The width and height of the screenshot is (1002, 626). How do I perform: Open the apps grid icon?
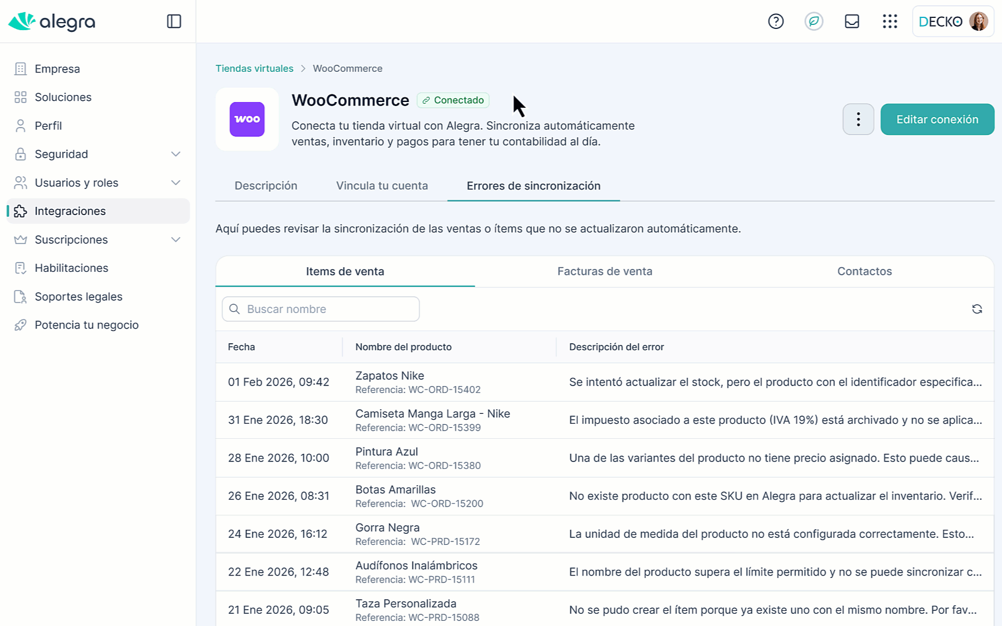(x=890, y=21)
